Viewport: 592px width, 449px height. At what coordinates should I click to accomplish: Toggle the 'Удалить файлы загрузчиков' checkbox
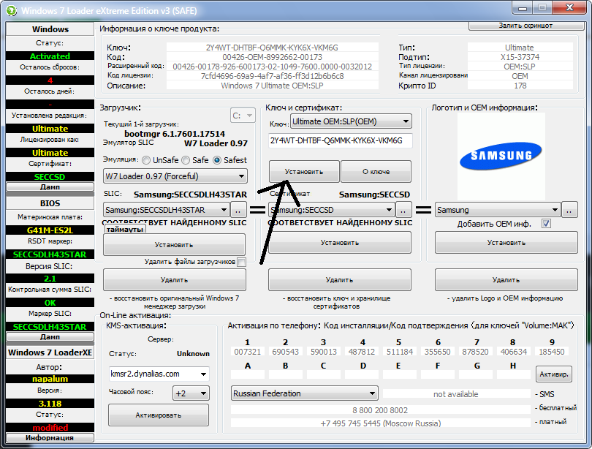coord(241,262)
